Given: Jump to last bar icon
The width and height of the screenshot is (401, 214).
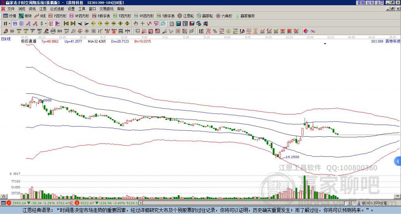Looking at the screenshot, I should [73, 24].
